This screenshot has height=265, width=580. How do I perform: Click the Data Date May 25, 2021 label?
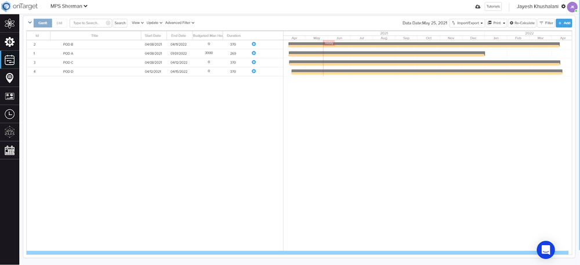click(x=425, y=23)
